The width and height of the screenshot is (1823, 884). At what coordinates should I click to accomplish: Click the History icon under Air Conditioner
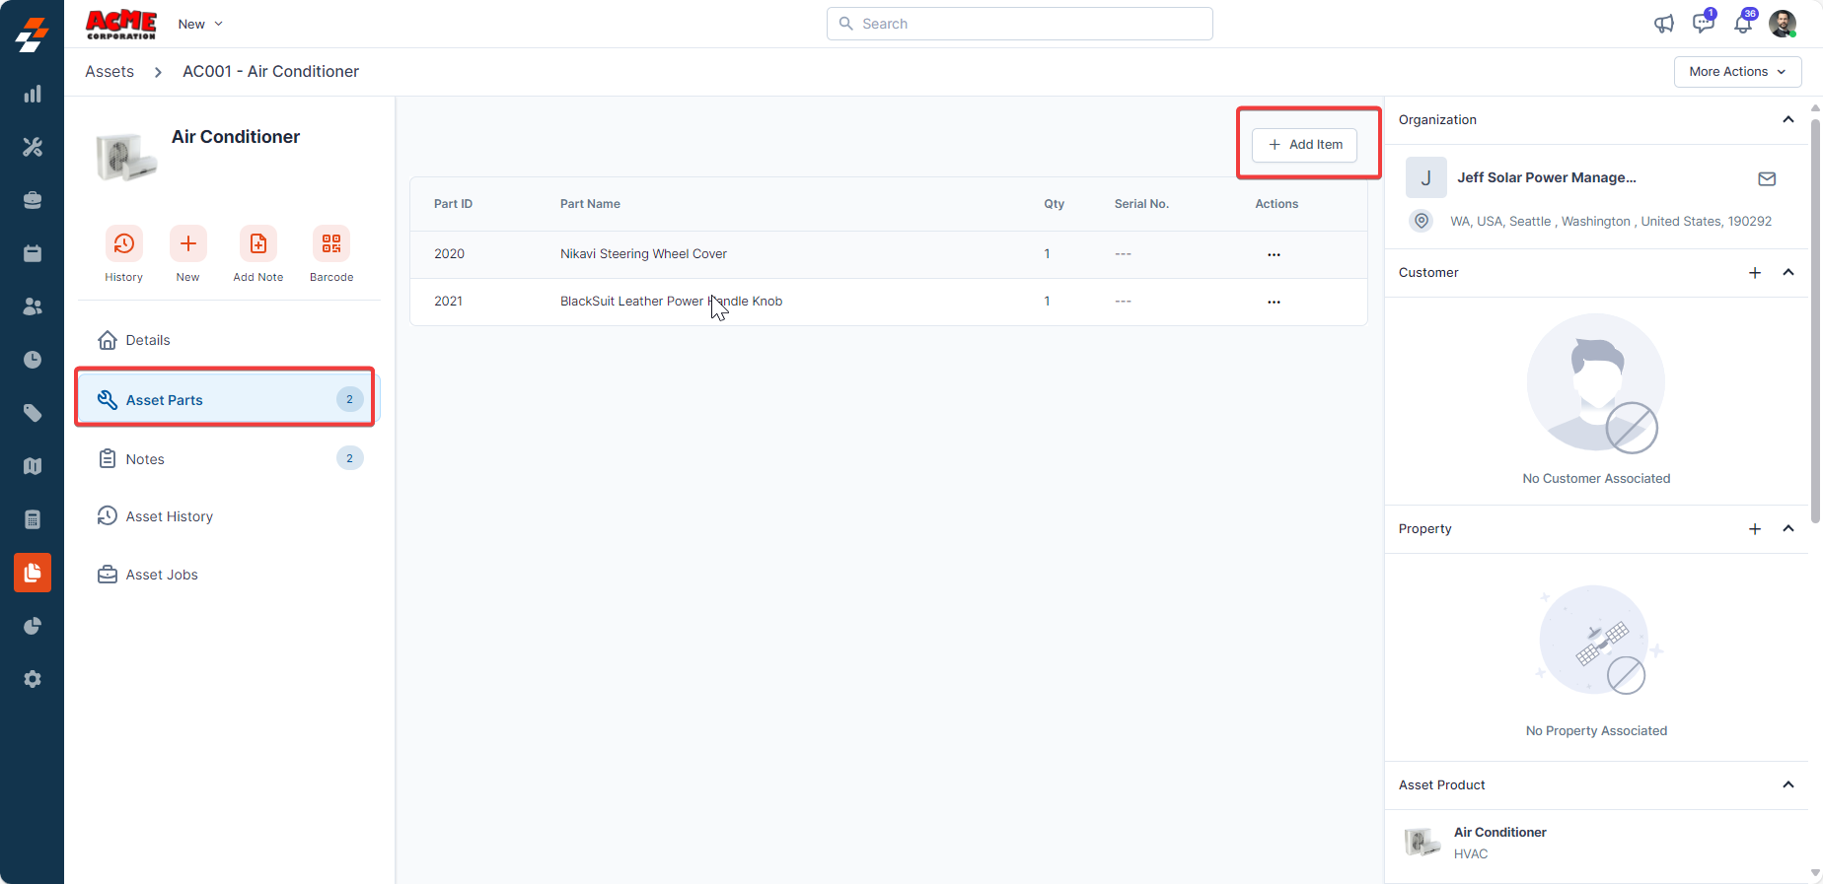coord(124,243)
